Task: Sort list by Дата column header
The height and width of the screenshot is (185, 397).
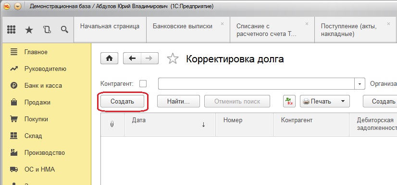Action: [170, 124]
